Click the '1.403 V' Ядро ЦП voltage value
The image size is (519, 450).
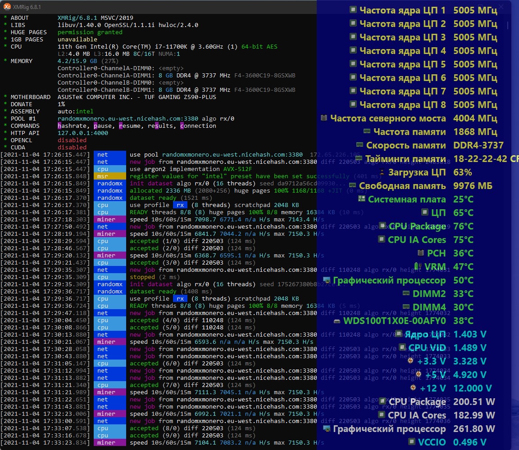[470, 334]
